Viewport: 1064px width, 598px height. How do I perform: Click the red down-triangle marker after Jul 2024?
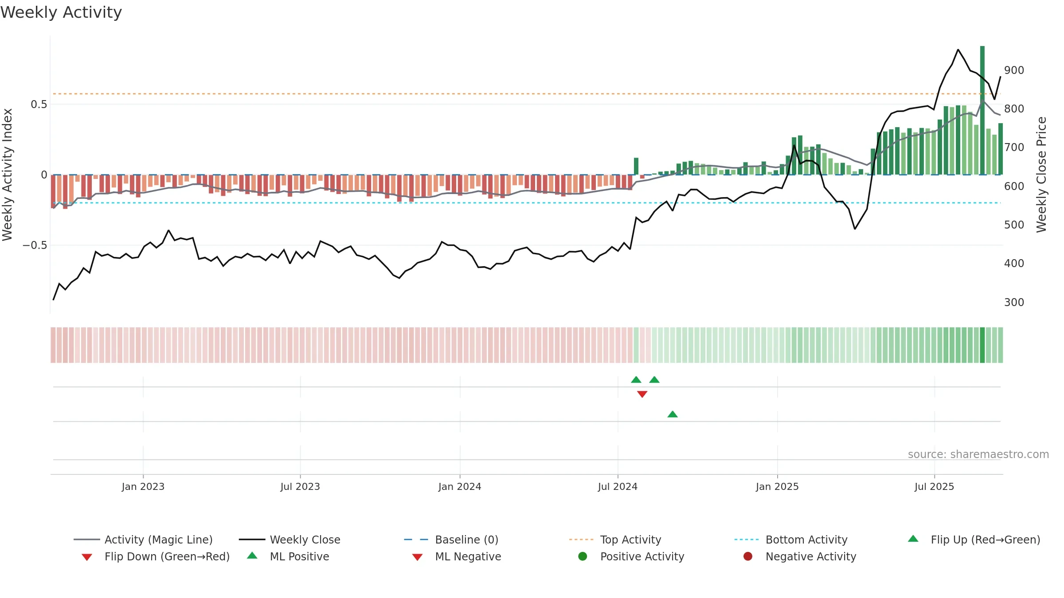(642, 394)
